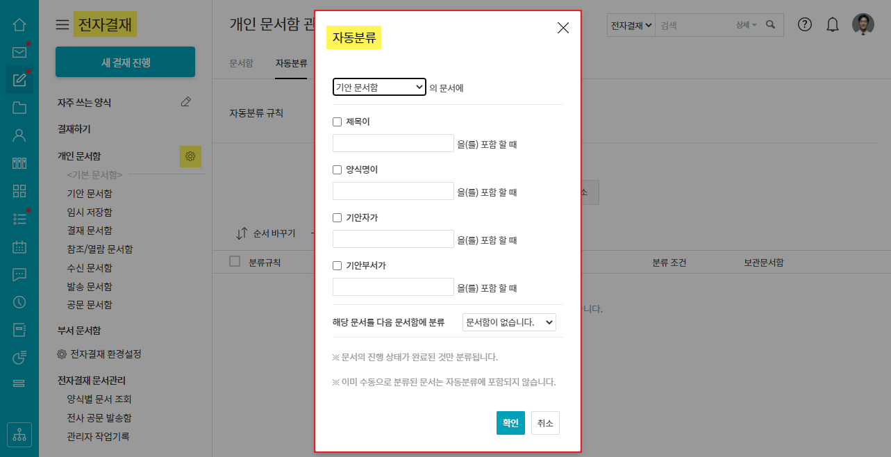
Task: Enable the 제목이 checkbox
Action: point(338,122)
